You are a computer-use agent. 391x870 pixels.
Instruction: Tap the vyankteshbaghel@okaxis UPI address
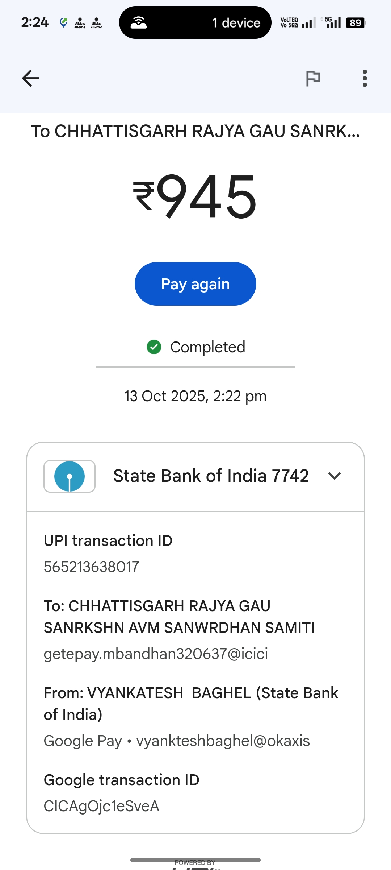tap(223, 741)
